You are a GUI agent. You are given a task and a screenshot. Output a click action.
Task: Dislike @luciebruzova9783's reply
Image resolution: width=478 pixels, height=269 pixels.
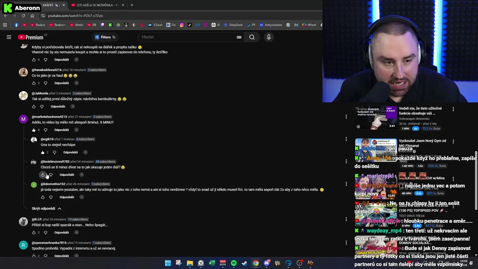51,175
